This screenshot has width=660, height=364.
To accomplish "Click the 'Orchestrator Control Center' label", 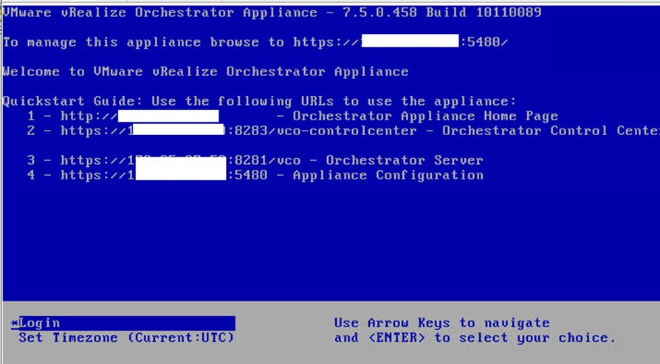I will [x=551, y=131].
